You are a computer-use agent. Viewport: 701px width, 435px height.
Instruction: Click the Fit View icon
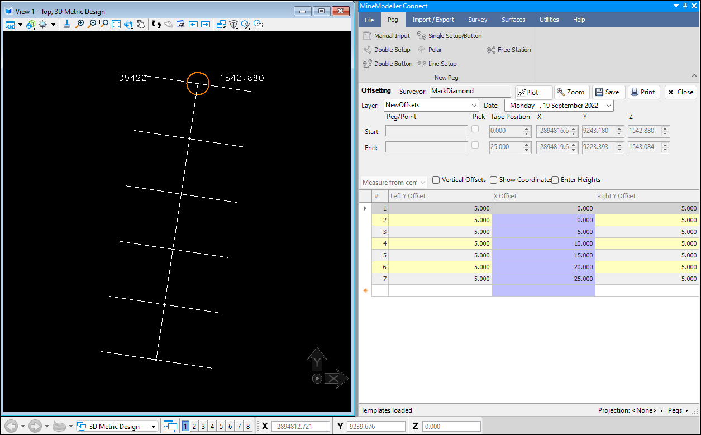(116, 25)
